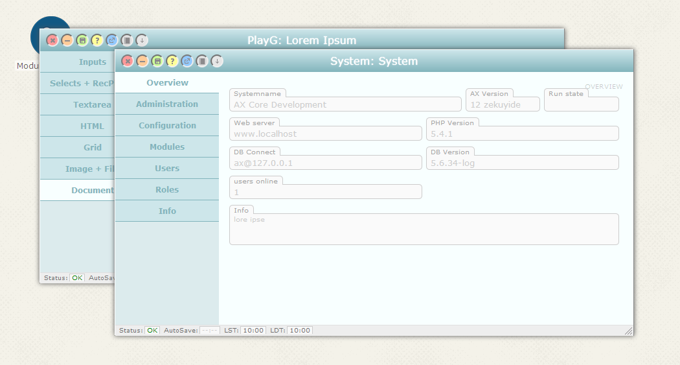Click the green save icon in PlayG window
The width and height of the screenshot is (680, 365).
[82, 40]
